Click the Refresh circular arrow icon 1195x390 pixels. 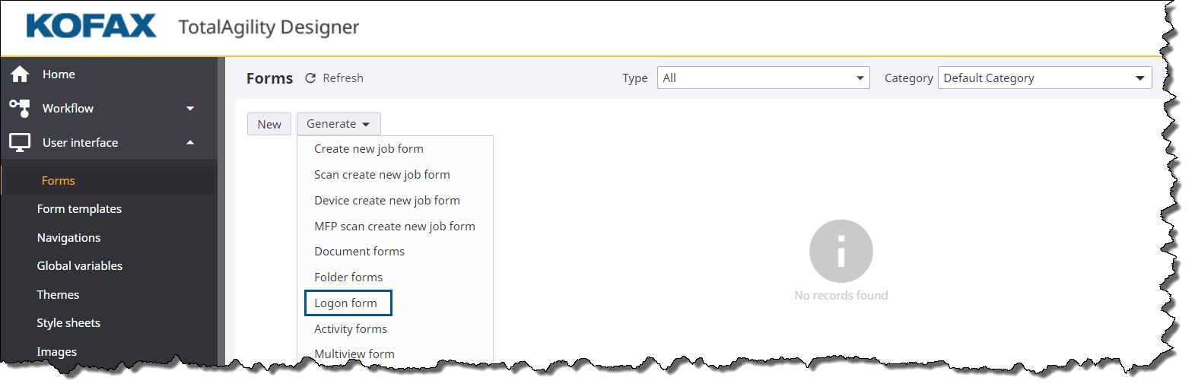tap(310, 78)
